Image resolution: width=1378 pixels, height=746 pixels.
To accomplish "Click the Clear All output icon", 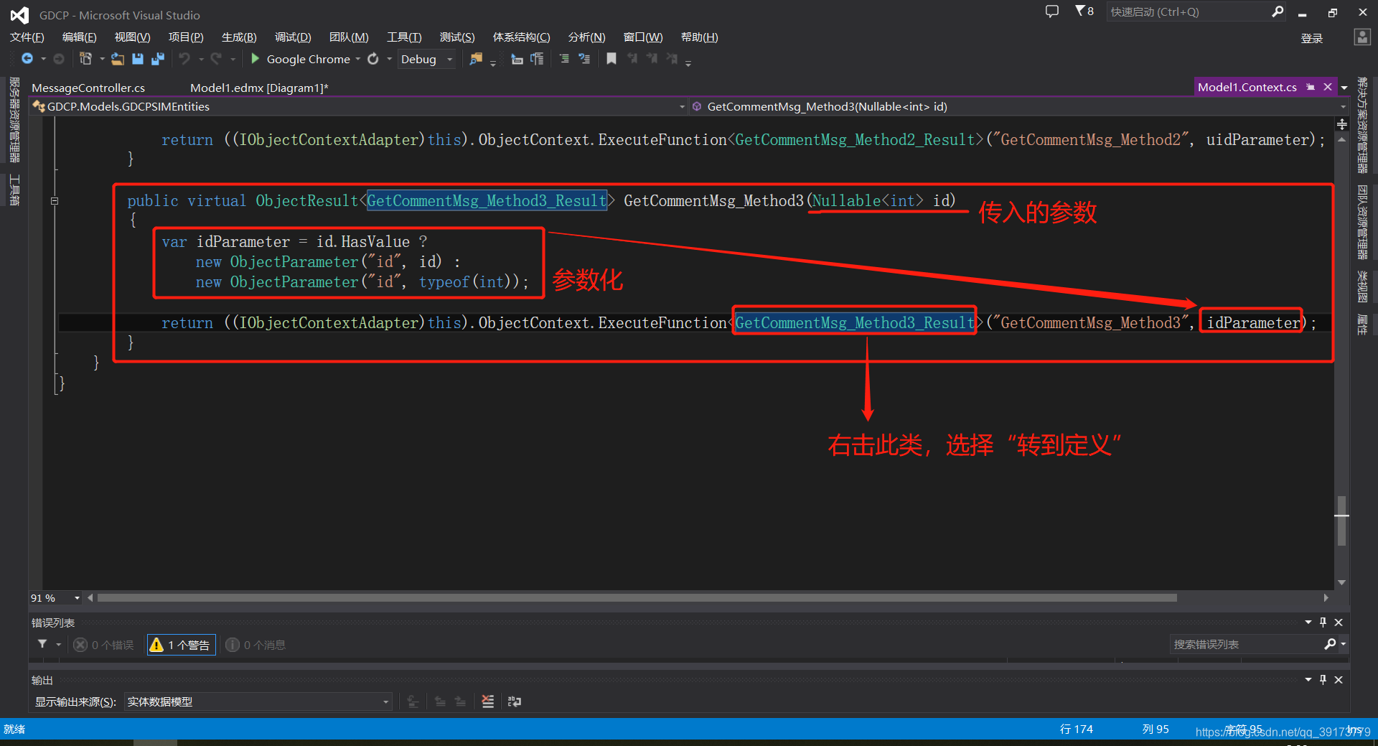I will coord(488,701).
